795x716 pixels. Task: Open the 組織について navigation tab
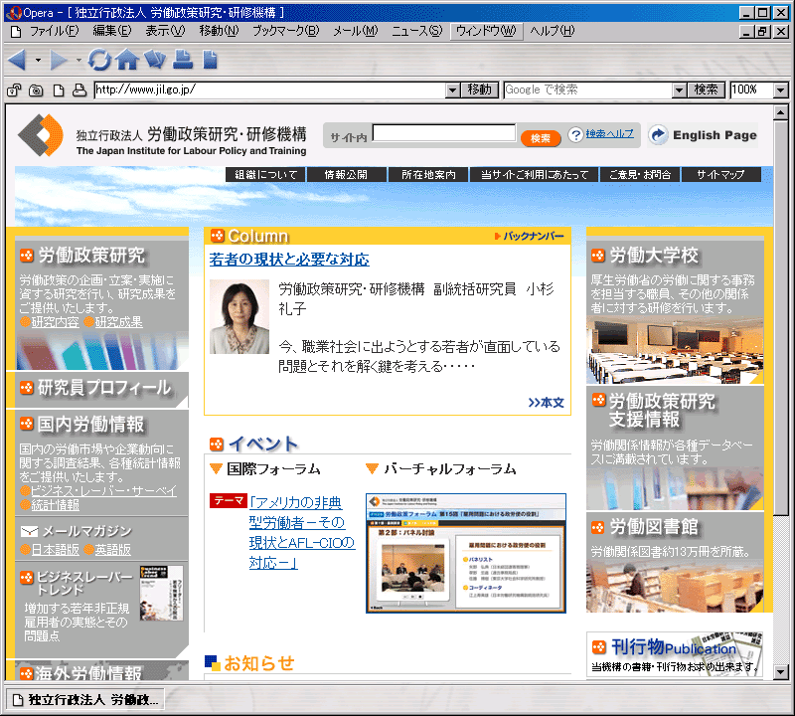(x=265, y=175)
